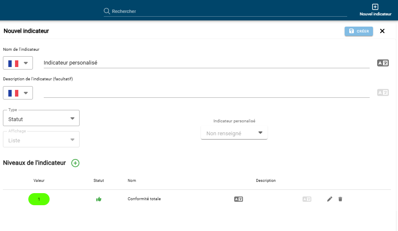Click the Créer save button
This screenshot has height=231, width=398.
[x=358, y=31]
